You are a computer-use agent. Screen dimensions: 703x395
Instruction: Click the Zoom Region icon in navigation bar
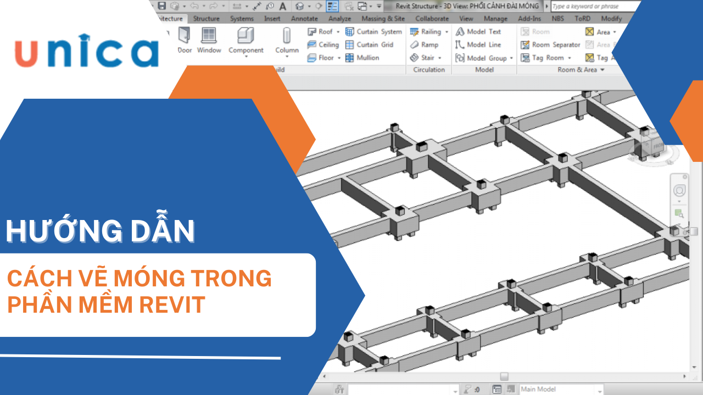pos(679,213)
